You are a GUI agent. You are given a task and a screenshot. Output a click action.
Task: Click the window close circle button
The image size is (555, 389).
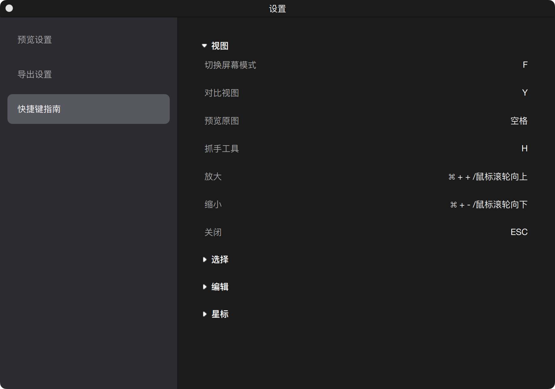9,8
